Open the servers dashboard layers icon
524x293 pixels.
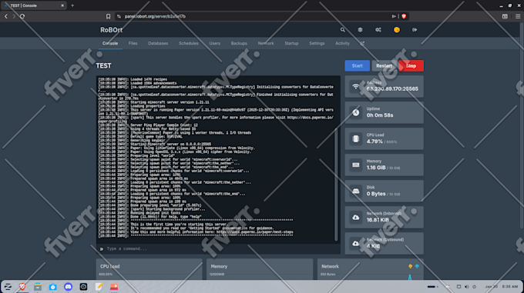click(360, 30)
